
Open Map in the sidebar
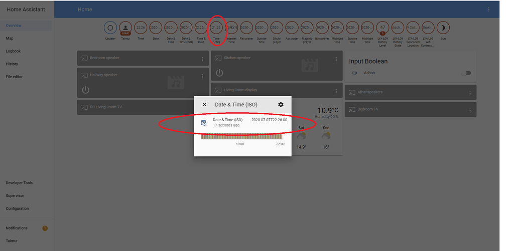point(26,38)
